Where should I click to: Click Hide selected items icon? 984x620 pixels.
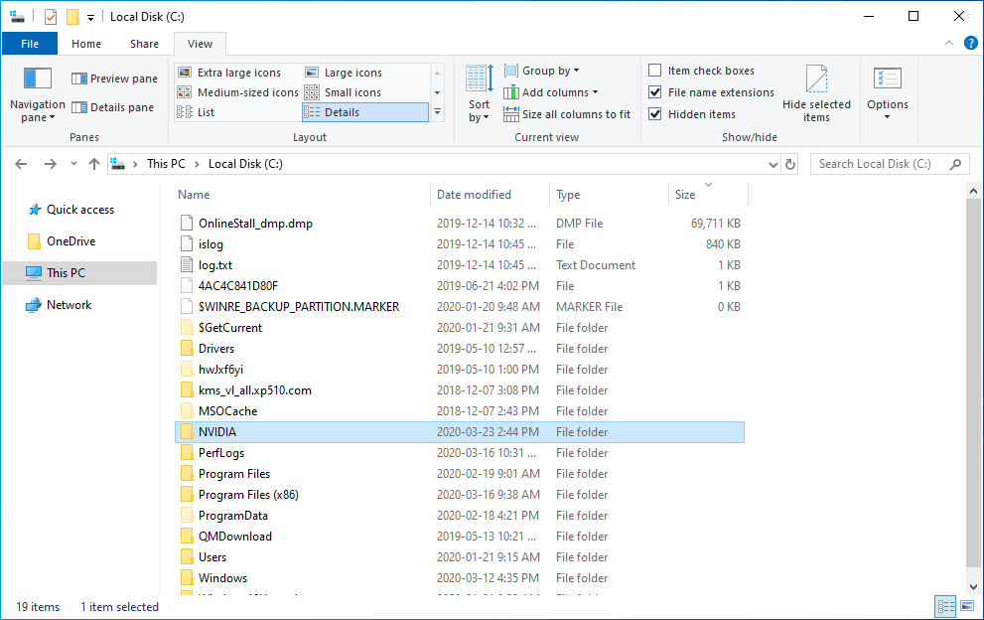(816, 79)
